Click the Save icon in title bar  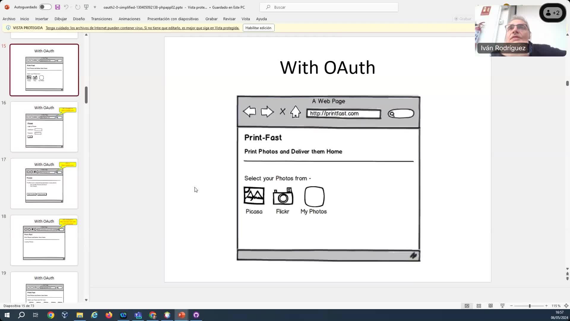[x=58, y=7]
